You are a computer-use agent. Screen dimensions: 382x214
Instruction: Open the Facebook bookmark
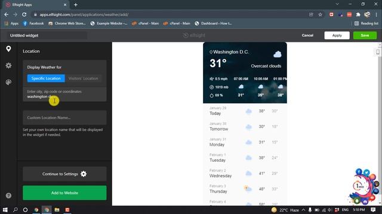coord(33,23)
